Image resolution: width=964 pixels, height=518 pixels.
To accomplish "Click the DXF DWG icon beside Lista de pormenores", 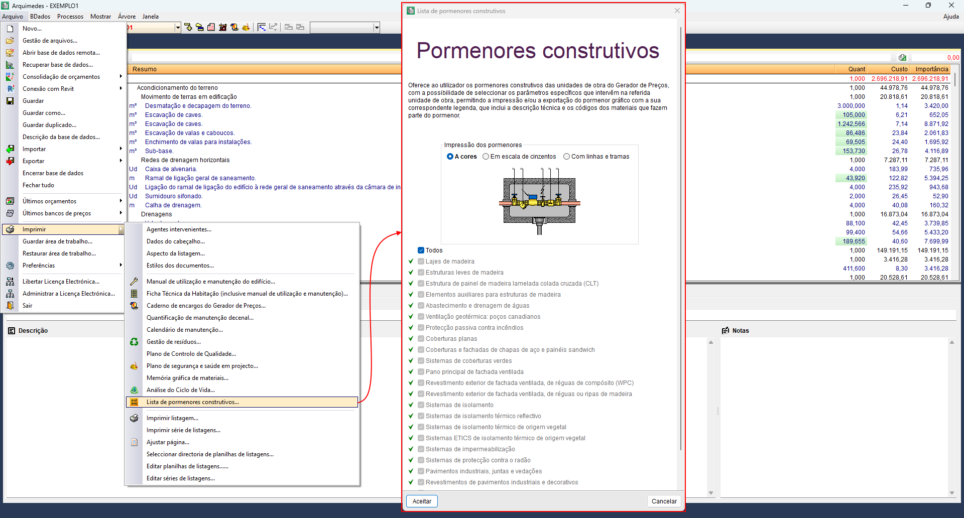I will click(134, 402).
